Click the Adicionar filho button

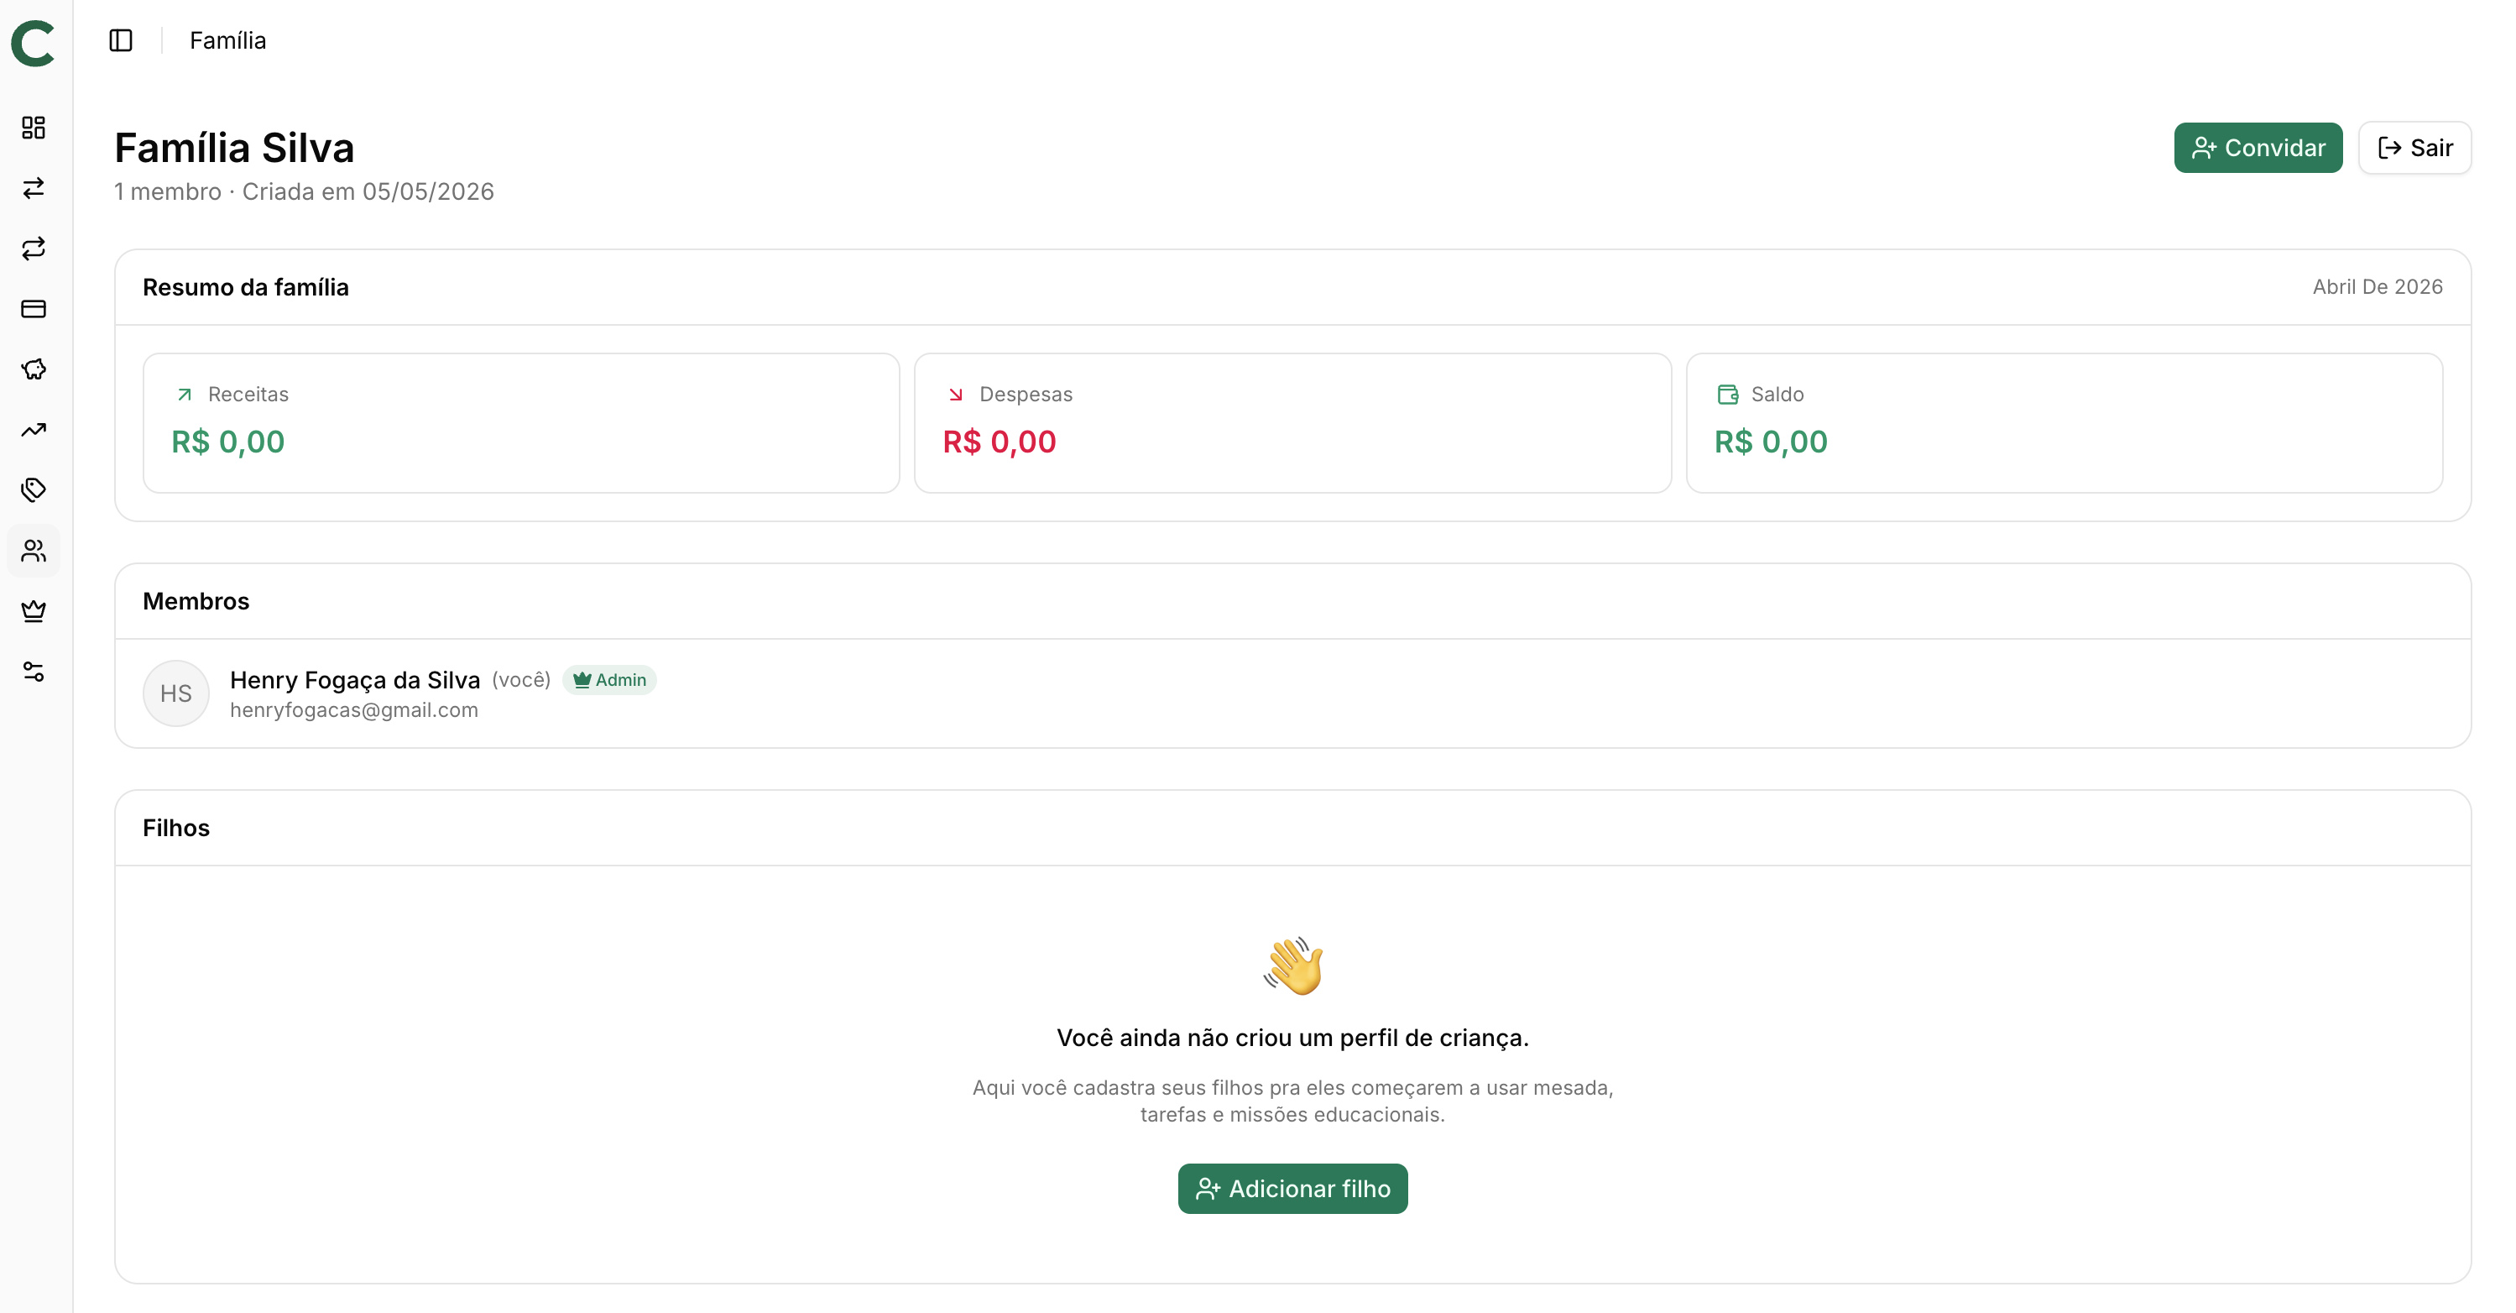tap(1292, 1188)
